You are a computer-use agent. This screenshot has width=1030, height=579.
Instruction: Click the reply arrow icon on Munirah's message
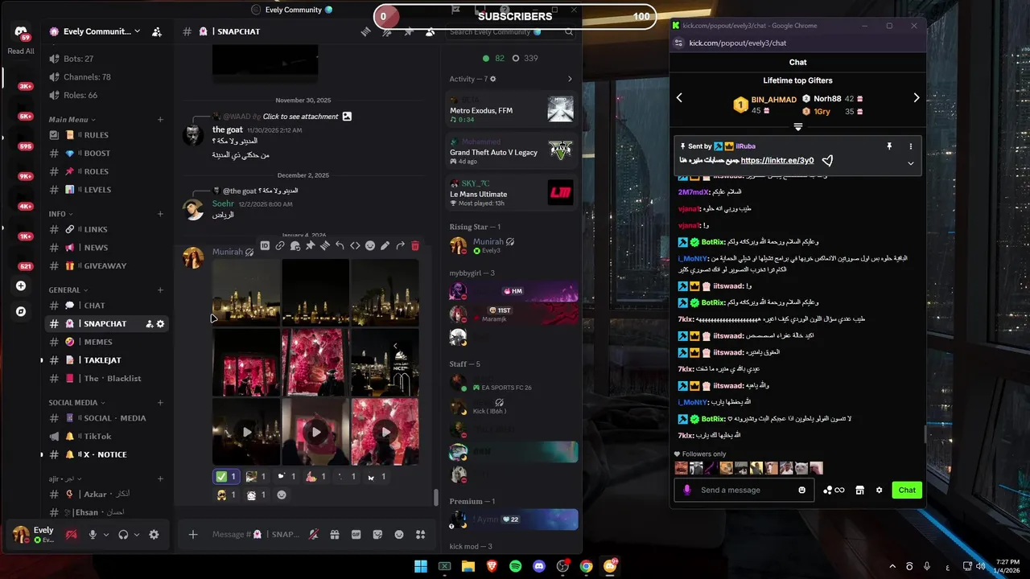pos(340,245)
